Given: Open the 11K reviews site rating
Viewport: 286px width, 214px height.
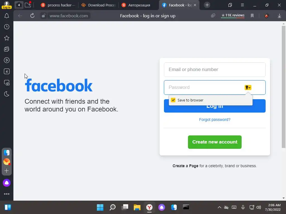Looking at the screenshot, I should (233, 16).
